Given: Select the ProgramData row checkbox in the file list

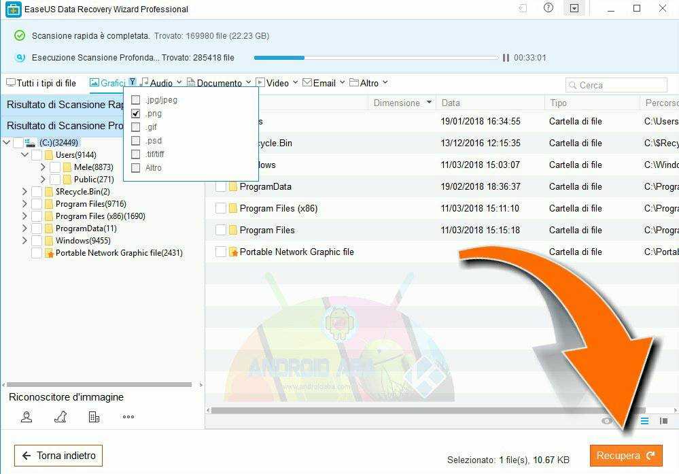Looking at the screenshot, I should click(221, 187).
